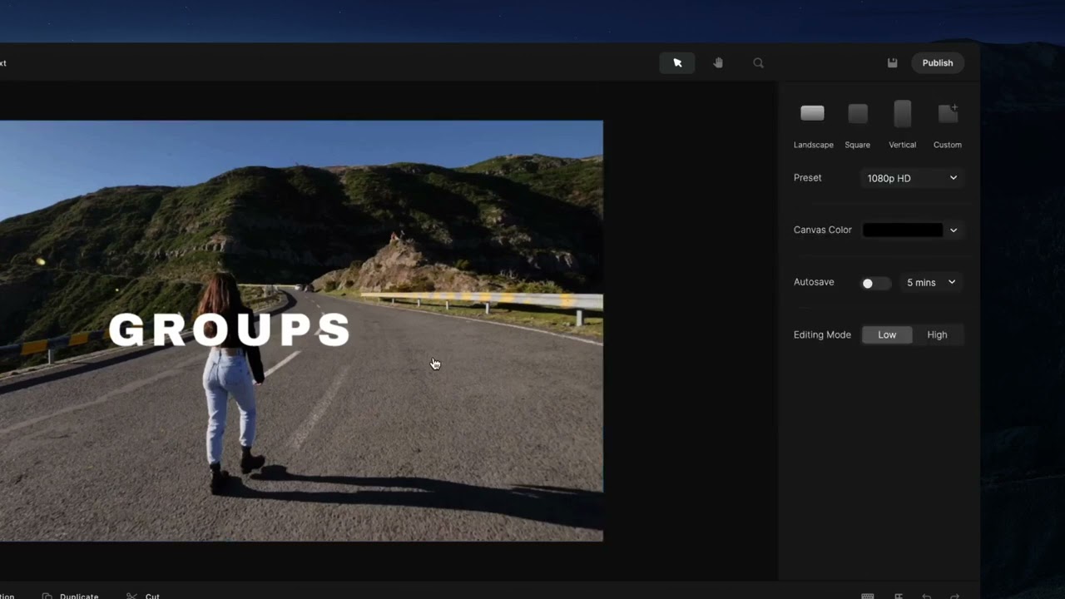Pick the Vertical canvas format icon
Viewport: 1065px width, 599px height.
[902, 114]
